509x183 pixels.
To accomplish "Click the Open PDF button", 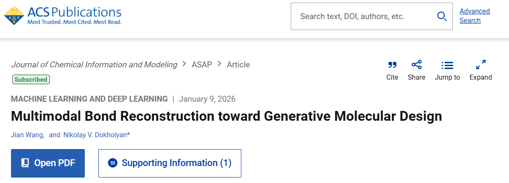I will pos(48,163).
